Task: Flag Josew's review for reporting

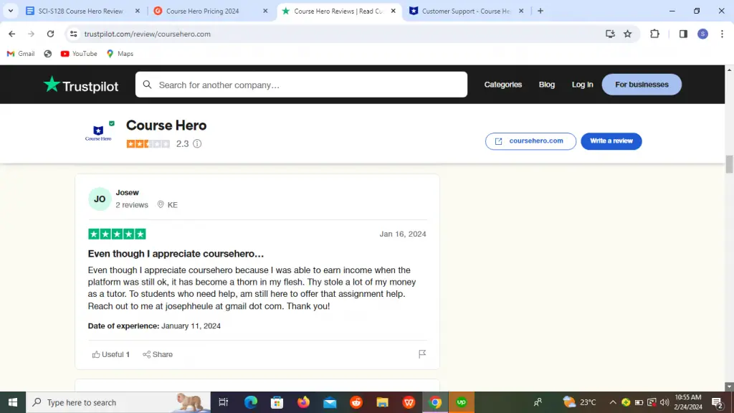Action: pos(422,353)
